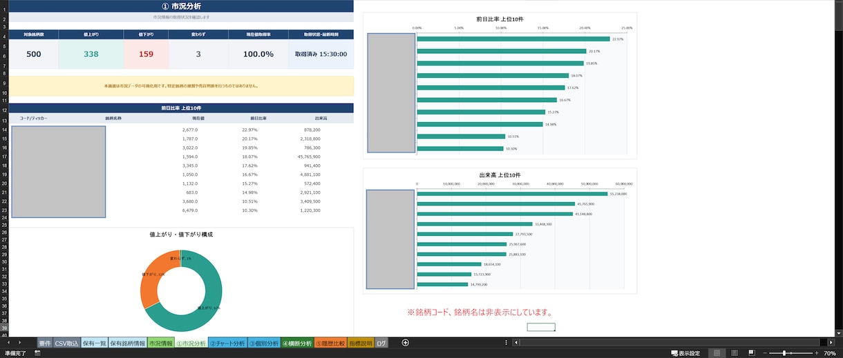Click the horizontal scrollbar right arrow
The width and height of the screenshot is (843, 358).
coord(832,343)
